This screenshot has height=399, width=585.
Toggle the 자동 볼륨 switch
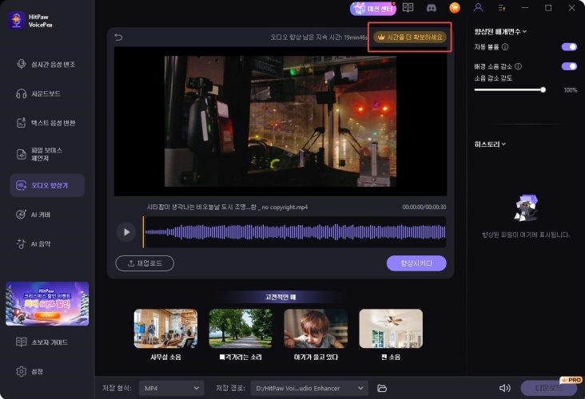coord(569,46)
